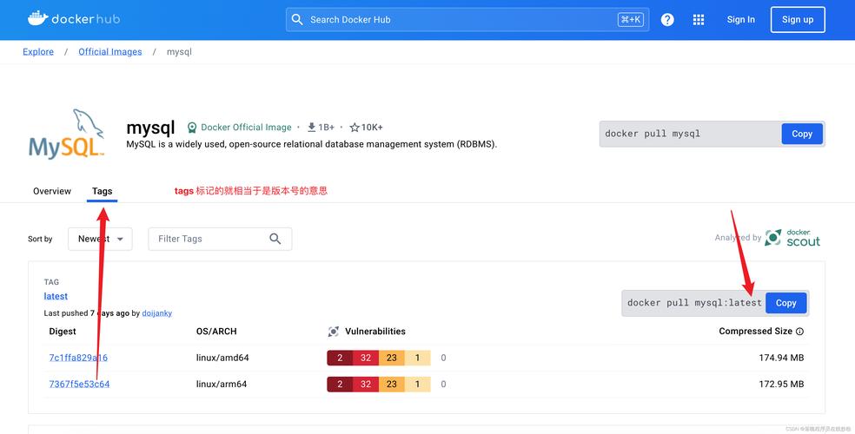Image resolution: width=855 pixels, height=434 pixels.
Task: Open the Sort by Newest dropdown
Action: coord(100,239)
